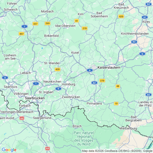The width and height of the screenshot is (153, 153).
Task: Click the Pirmasens town label
Action: click(94, 103)
